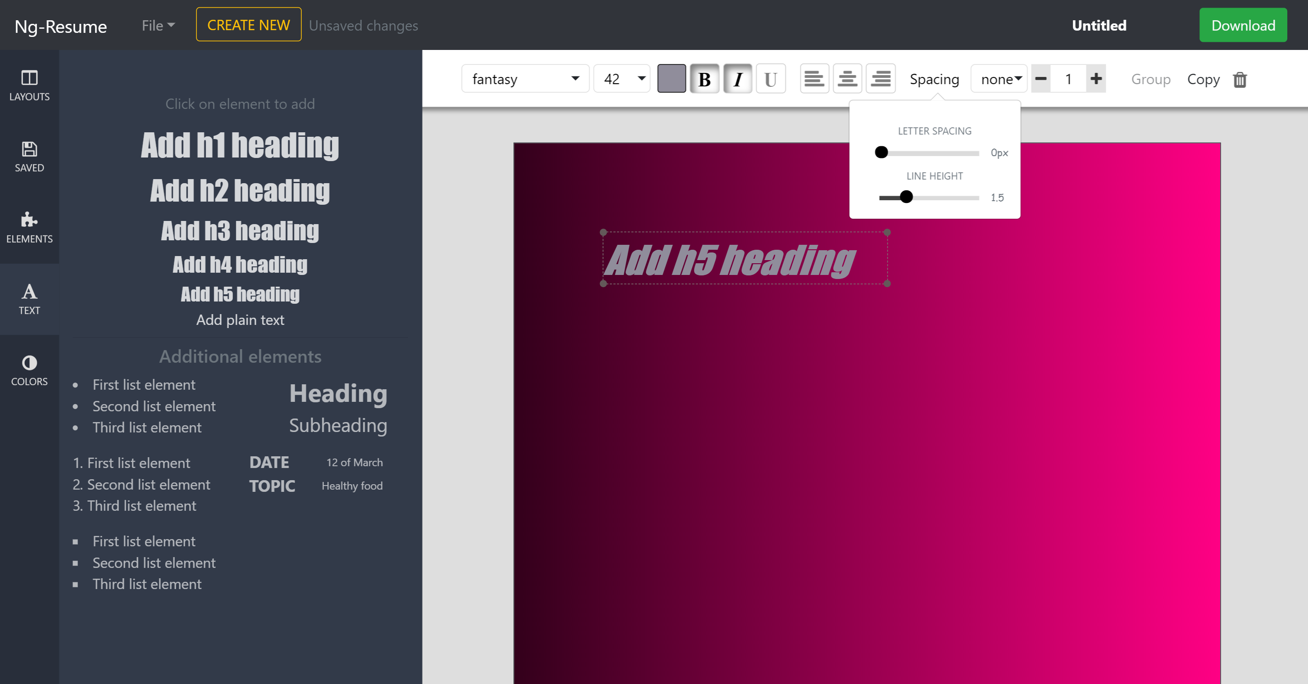Toggle italic formatting off

737,79
